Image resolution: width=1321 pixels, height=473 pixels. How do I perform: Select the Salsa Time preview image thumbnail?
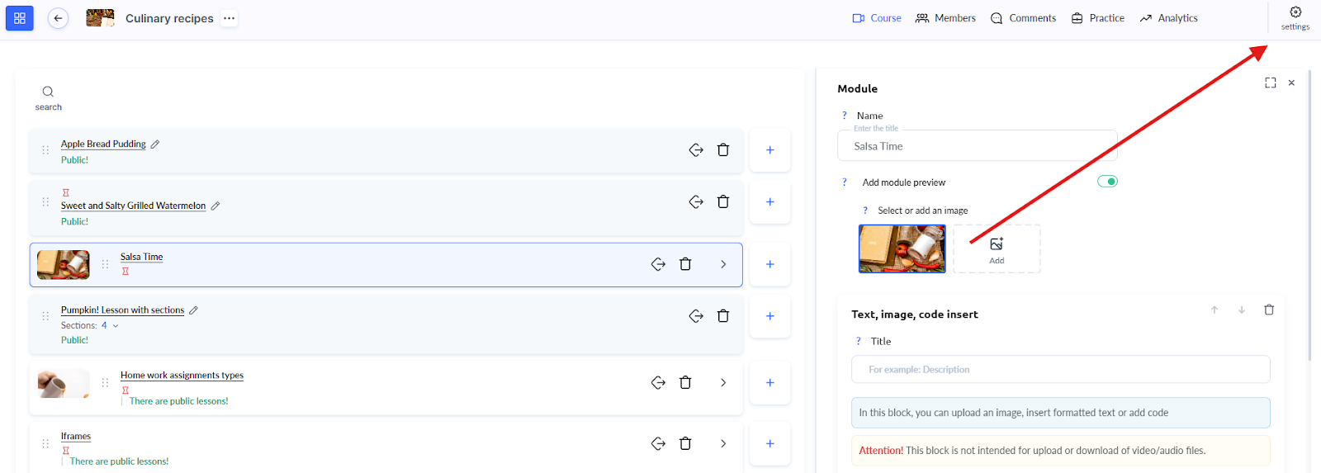click(902, 248)
